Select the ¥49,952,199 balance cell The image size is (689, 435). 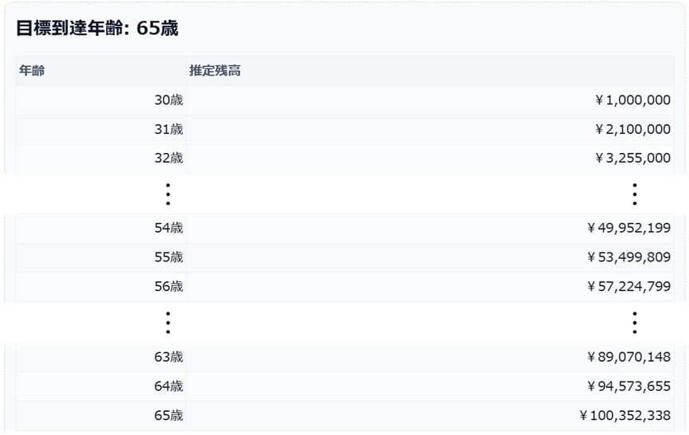(628, 229)
